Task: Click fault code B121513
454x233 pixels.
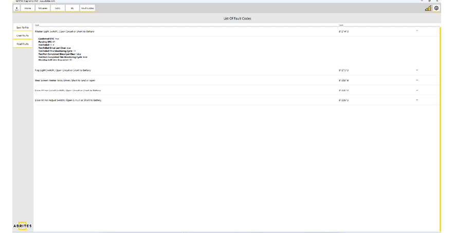Action: tap(343, 70)
